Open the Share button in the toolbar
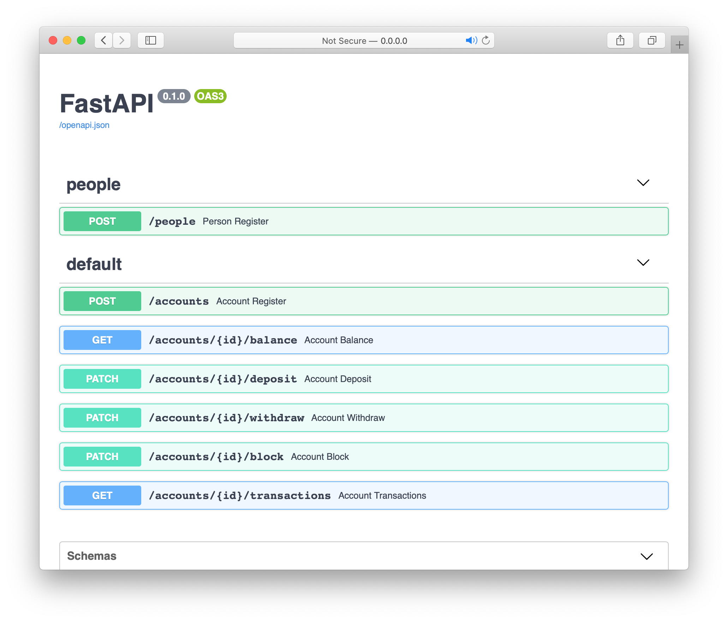728x622 pixels. point(620,40)
